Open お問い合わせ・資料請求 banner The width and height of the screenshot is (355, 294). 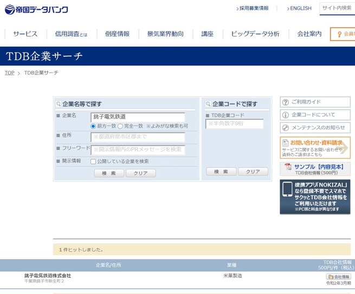point(315,148)
